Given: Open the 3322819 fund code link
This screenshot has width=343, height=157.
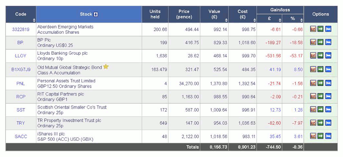Looking at the screenshot, I should (20, 29).
